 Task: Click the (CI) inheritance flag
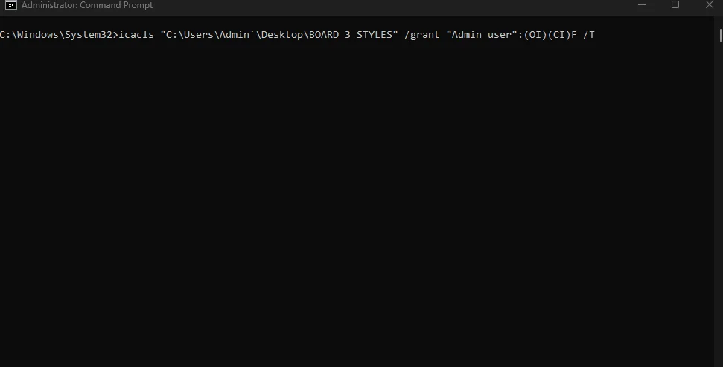click(x=559, y=35)
